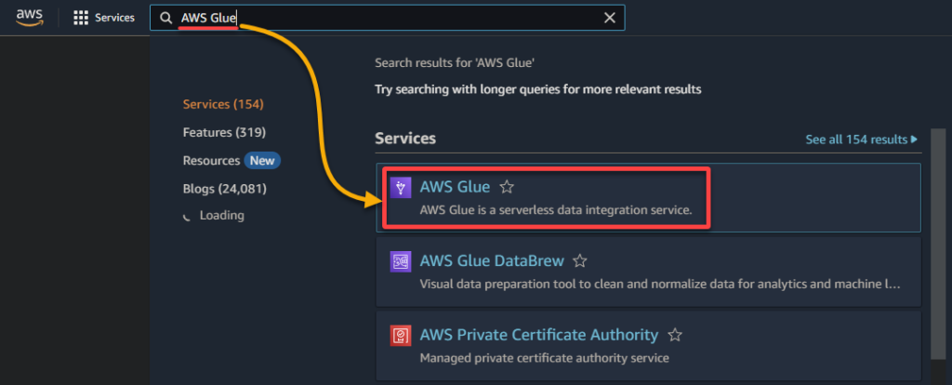Image resolution: width=952 pixels, height=385 pixels.
Task: Select the Services (154) filter
Action: pyautogui.click(x=223, y=104)
